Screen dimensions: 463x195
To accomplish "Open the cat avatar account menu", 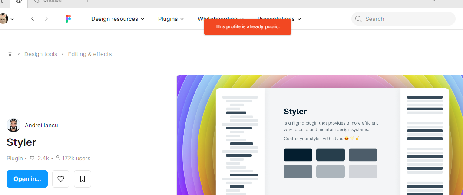I will click(6, 19).
